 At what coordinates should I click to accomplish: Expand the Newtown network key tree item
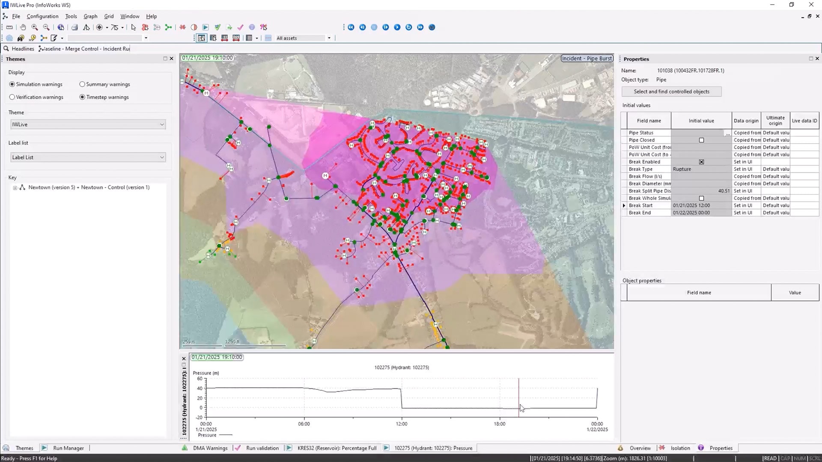pos(15,187)
